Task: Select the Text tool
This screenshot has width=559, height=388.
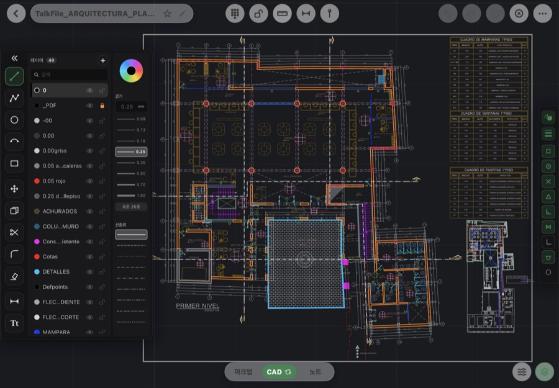Action: tap(14, 323)
